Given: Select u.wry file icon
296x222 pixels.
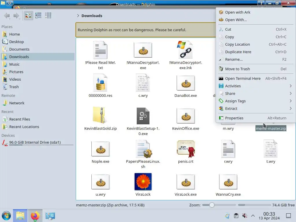Looking at the screenshot, I should pos(100,182).
